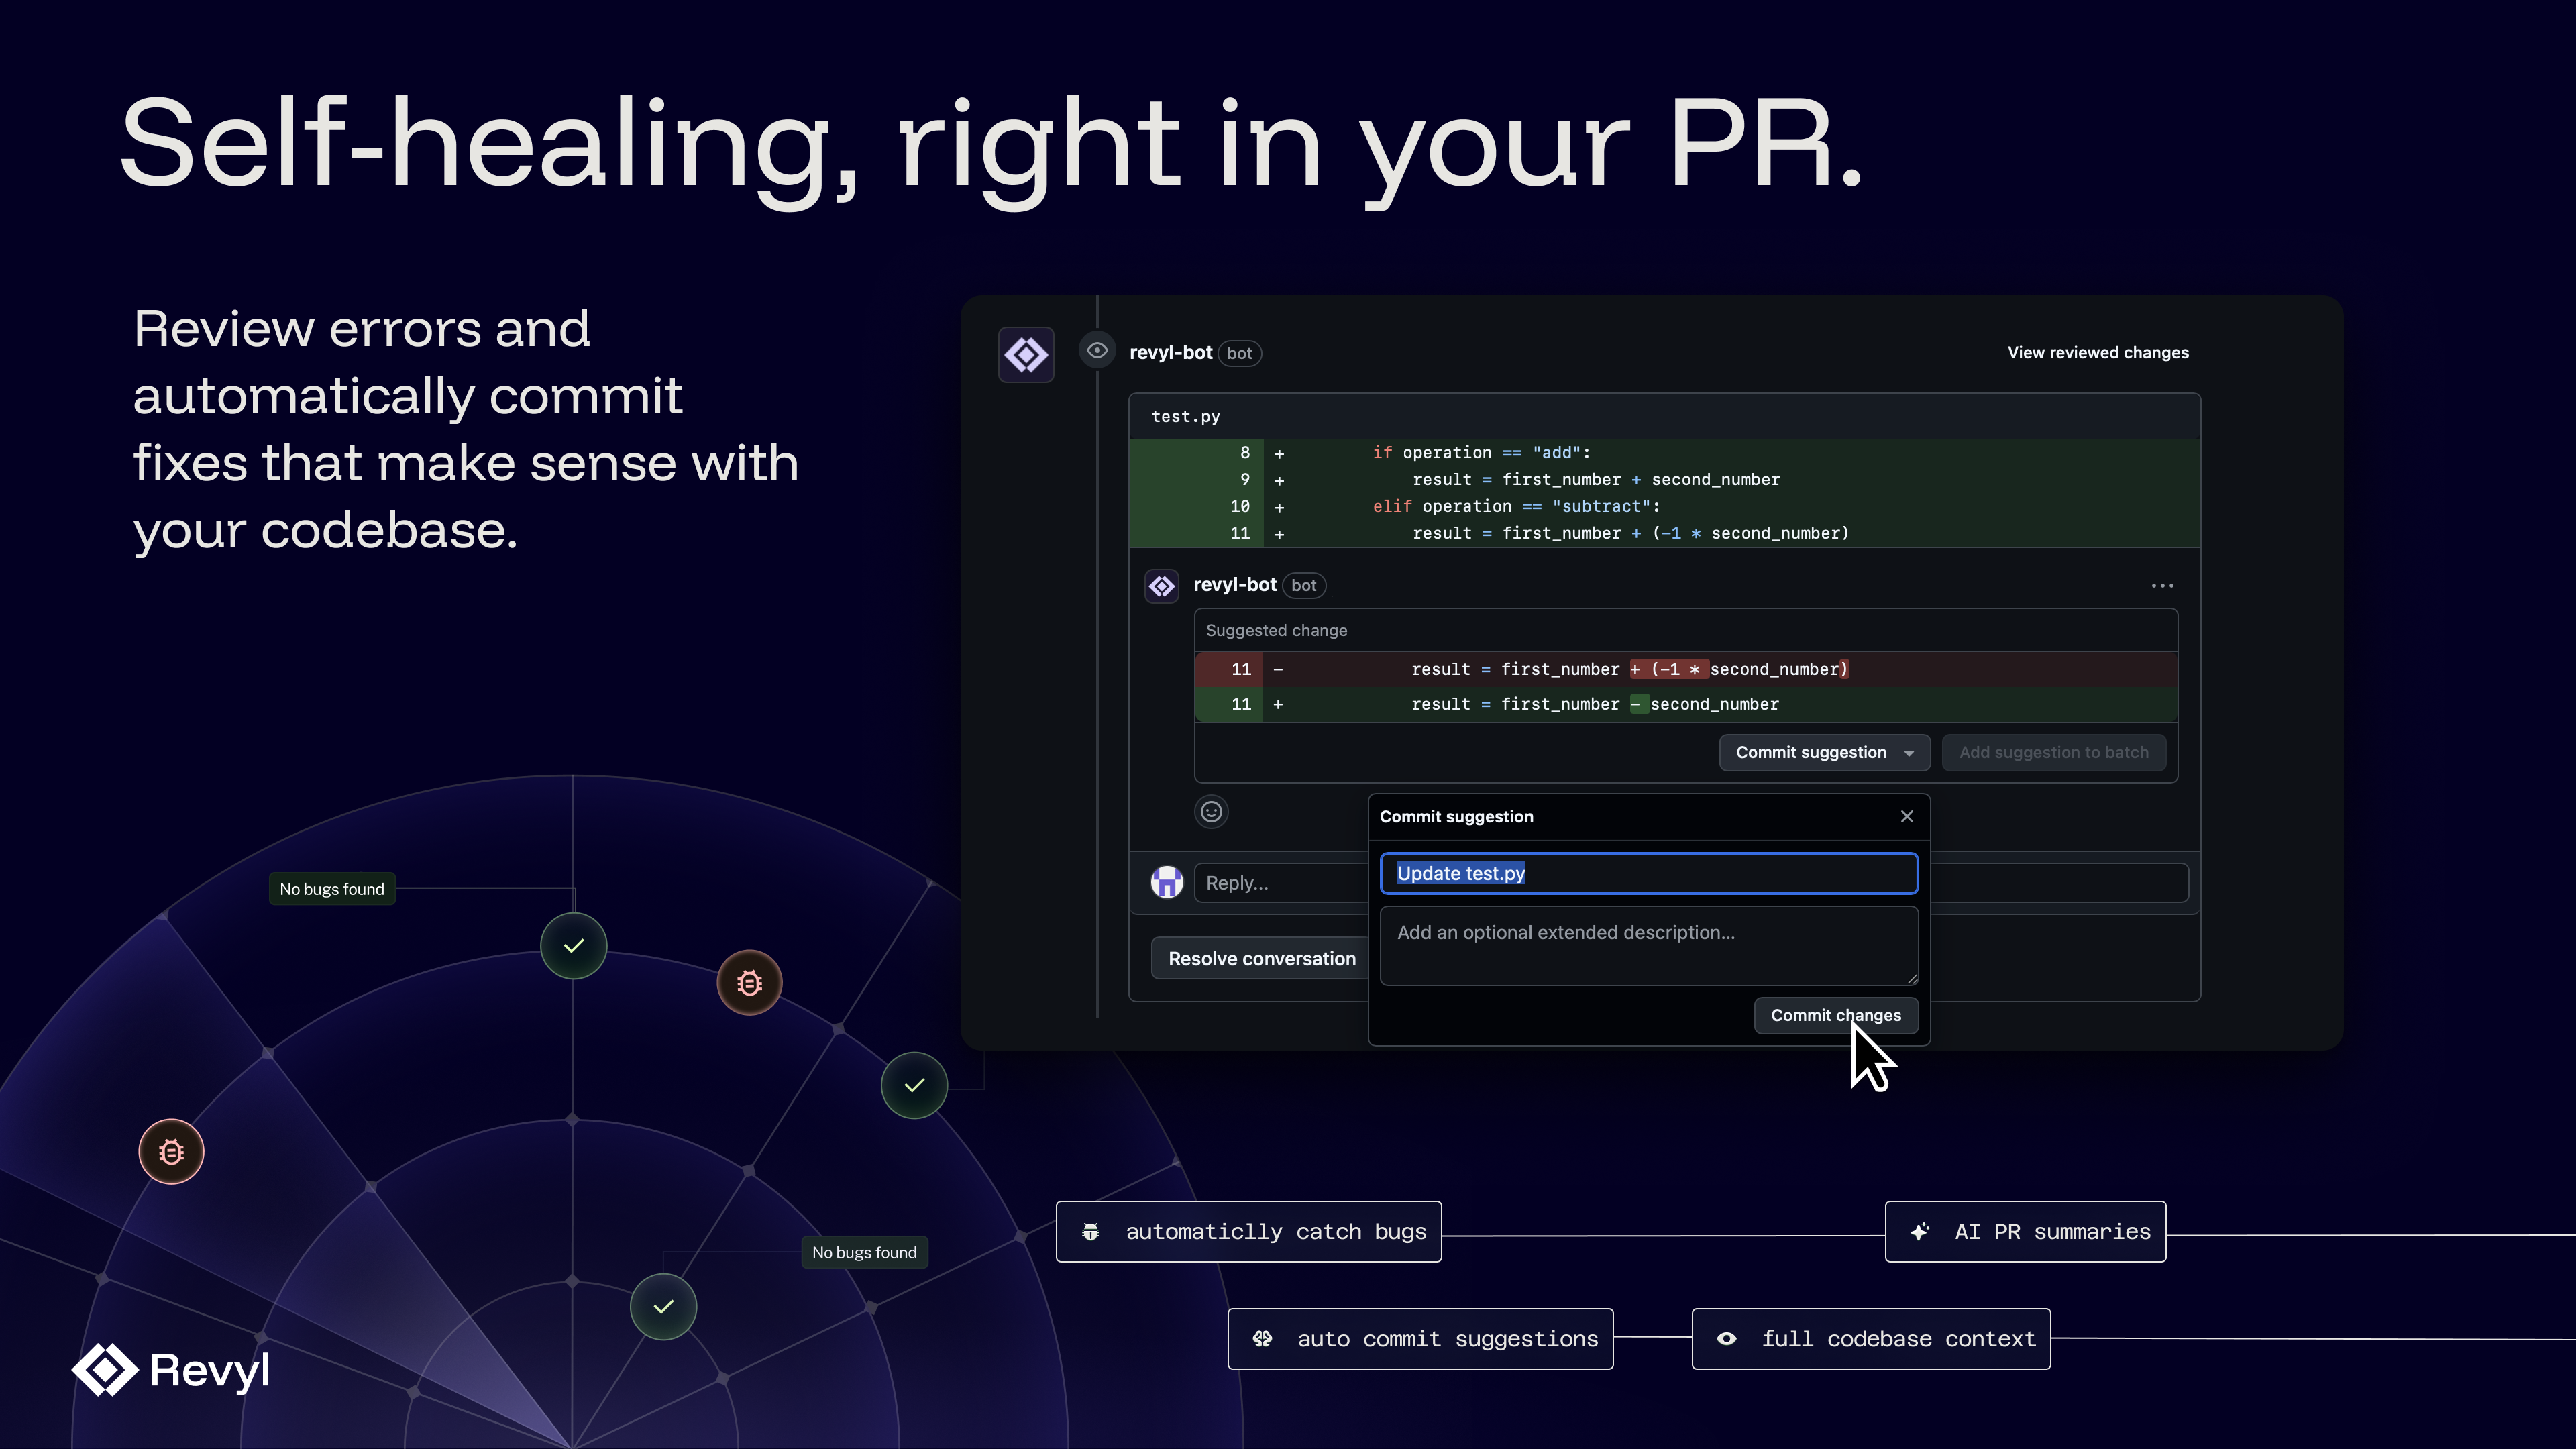2576x1449 pixels.
Task: Click the optional extended description textarea
Action: click(x=1648, y=945)
